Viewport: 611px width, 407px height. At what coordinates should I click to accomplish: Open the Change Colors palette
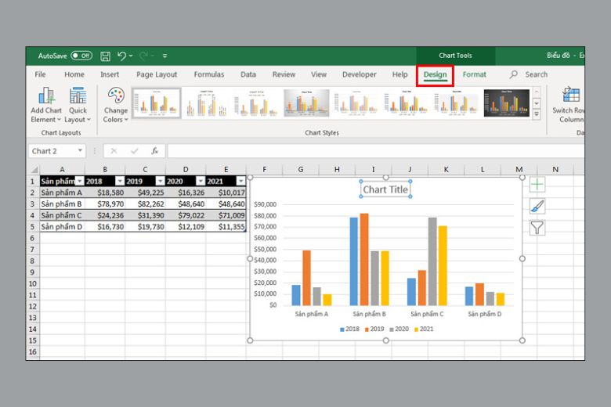point(115,105)
